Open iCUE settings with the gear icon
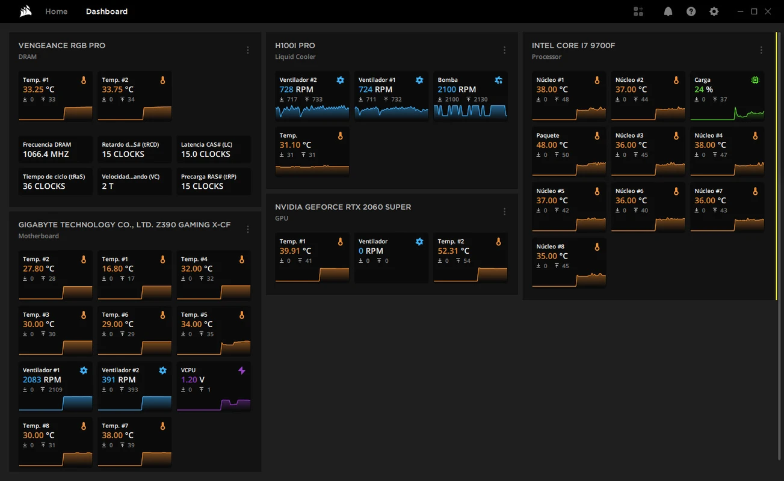 (x=714, y=11)
